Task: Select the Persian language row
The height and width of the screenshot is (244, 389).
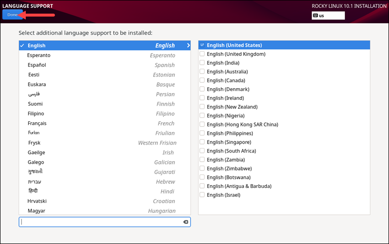Action: (x=105, y=94)
